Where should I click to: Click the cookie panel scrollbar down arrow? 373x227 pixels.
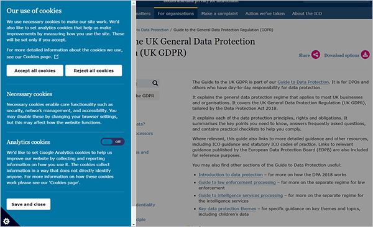click(134, 225)
